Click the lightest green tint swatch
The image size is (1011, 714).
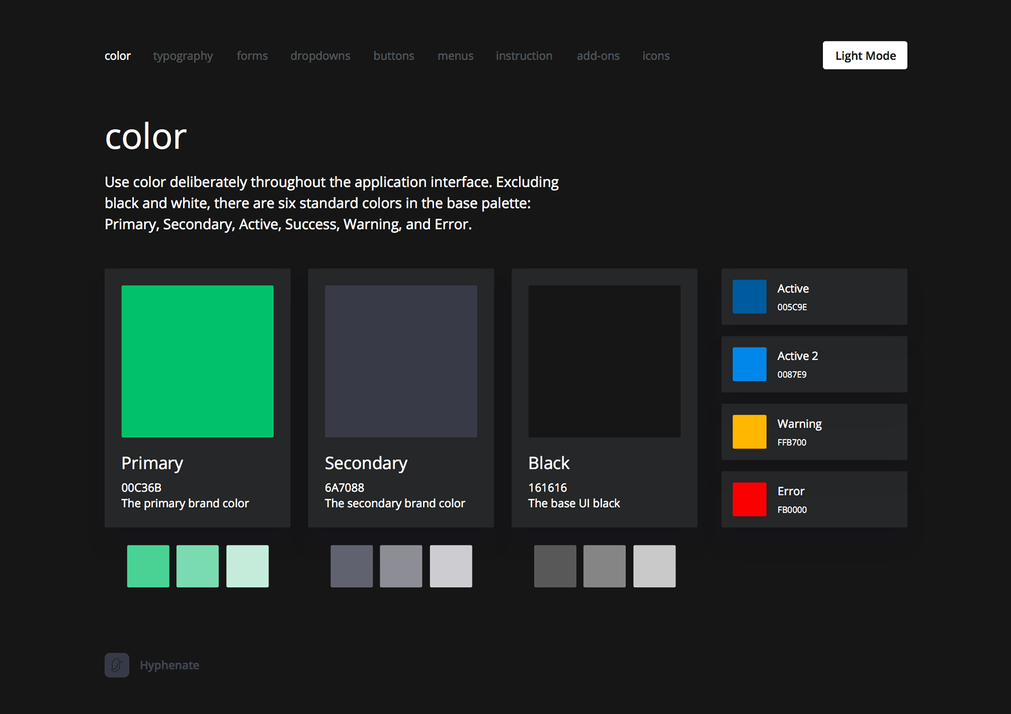(247, 566)
